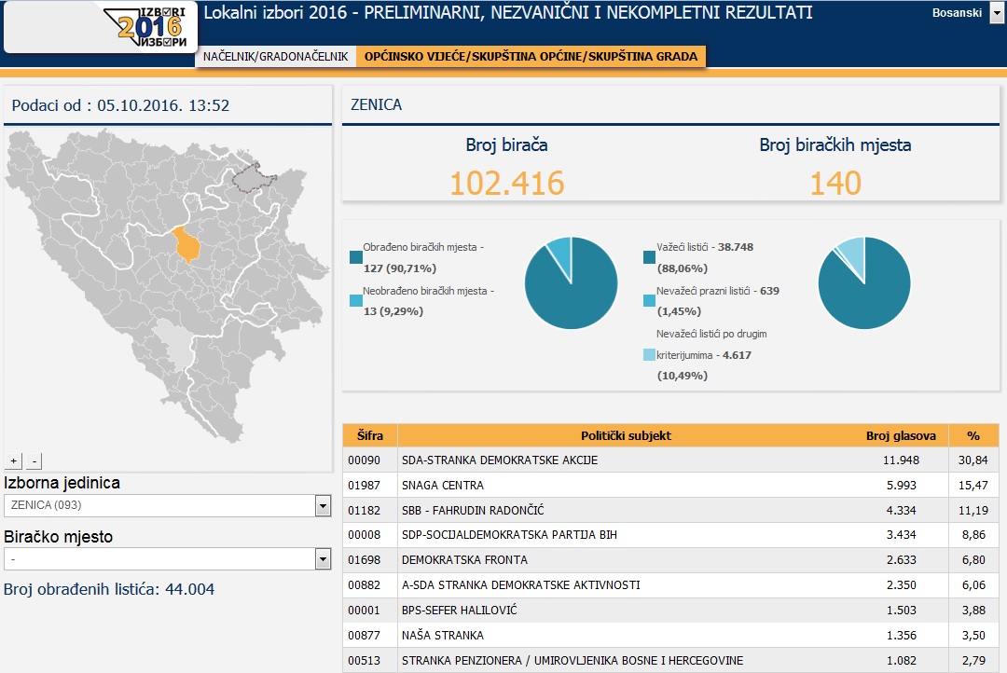Select Općinsko vijeće/Skupština općine tab
Image resolution: width=1007 pixels, height=673 pixels.
tap(531, 57)
